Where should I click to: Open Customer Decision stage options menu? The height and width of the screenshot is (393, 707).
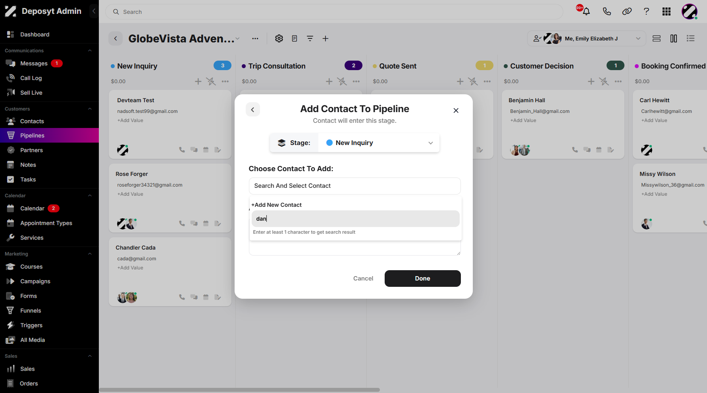point(618,81)
